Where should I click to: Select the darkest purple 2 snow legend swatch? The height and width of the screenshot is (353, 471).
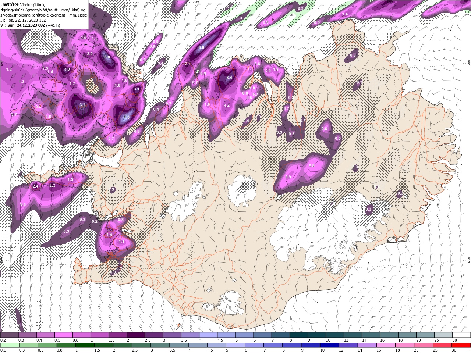pos(135,335)
